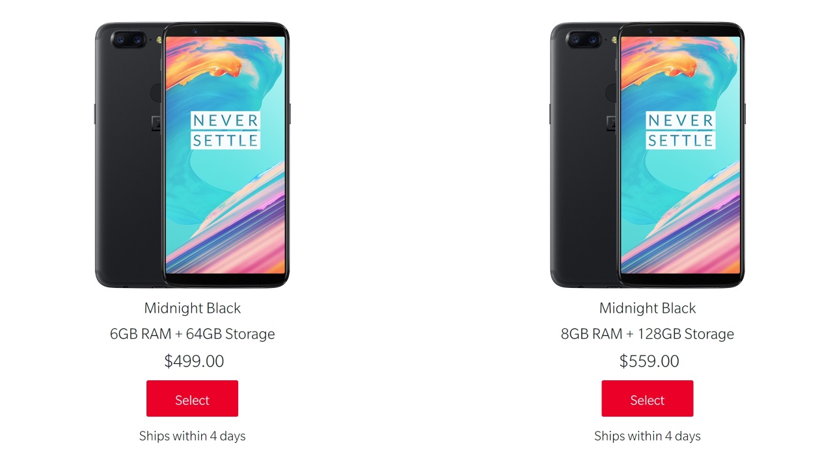Click the dual rear camera on the 64GB phone

(129, 40)
